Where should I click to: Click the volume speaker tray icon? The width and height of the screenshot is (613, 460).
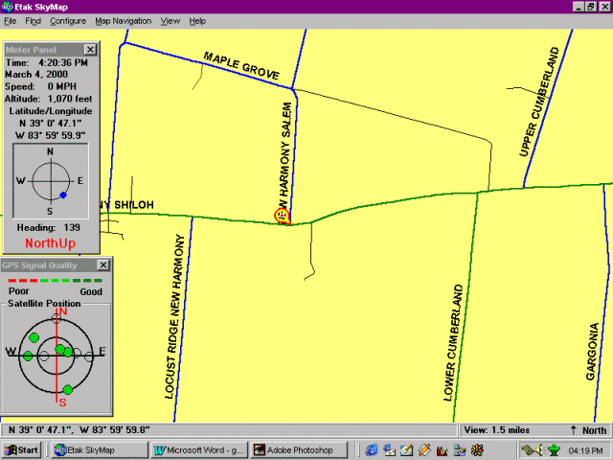tap(540, 450)
